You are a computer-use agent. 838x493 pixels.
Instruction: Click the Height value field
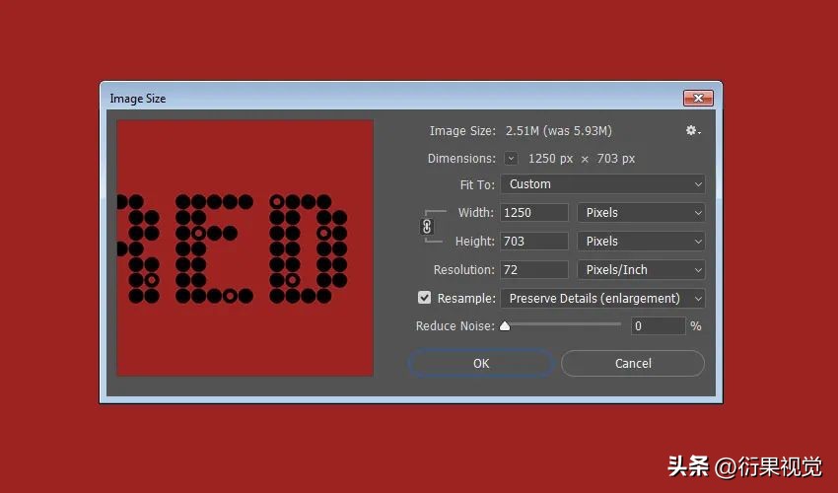pyautogui.click(x=533, y=242)
